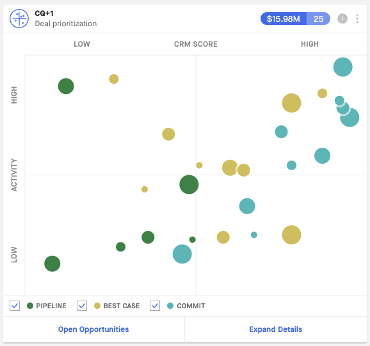370x346 pixels.
Task: Select the tiny teal bubble in the lower-right quadrant
Action: point(254,235)
